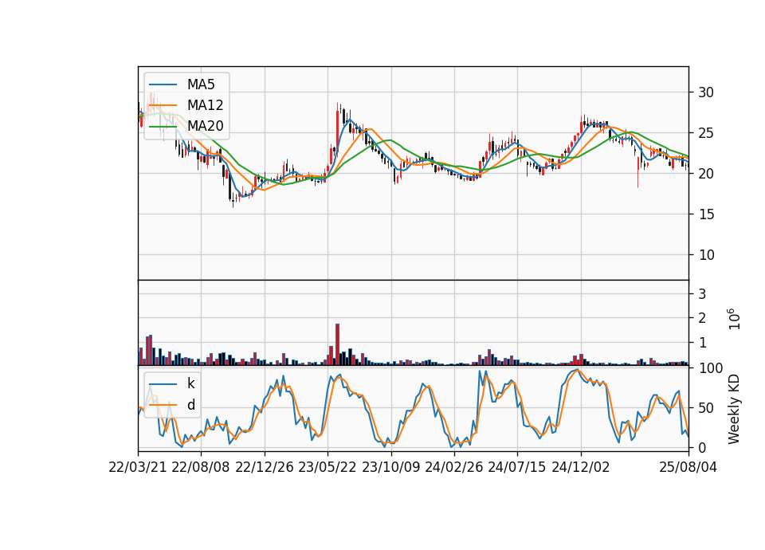Click the 24/02/26 date label
Screen dimensions: 765x550
click(x=453, y=467)
